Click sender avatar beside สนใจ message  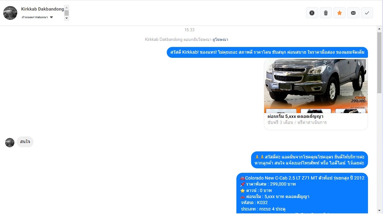click(10, 142)
